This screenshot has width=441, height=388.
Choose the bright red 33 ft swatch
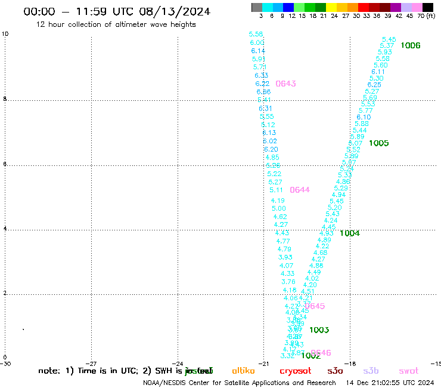click(x=363, y=7)
